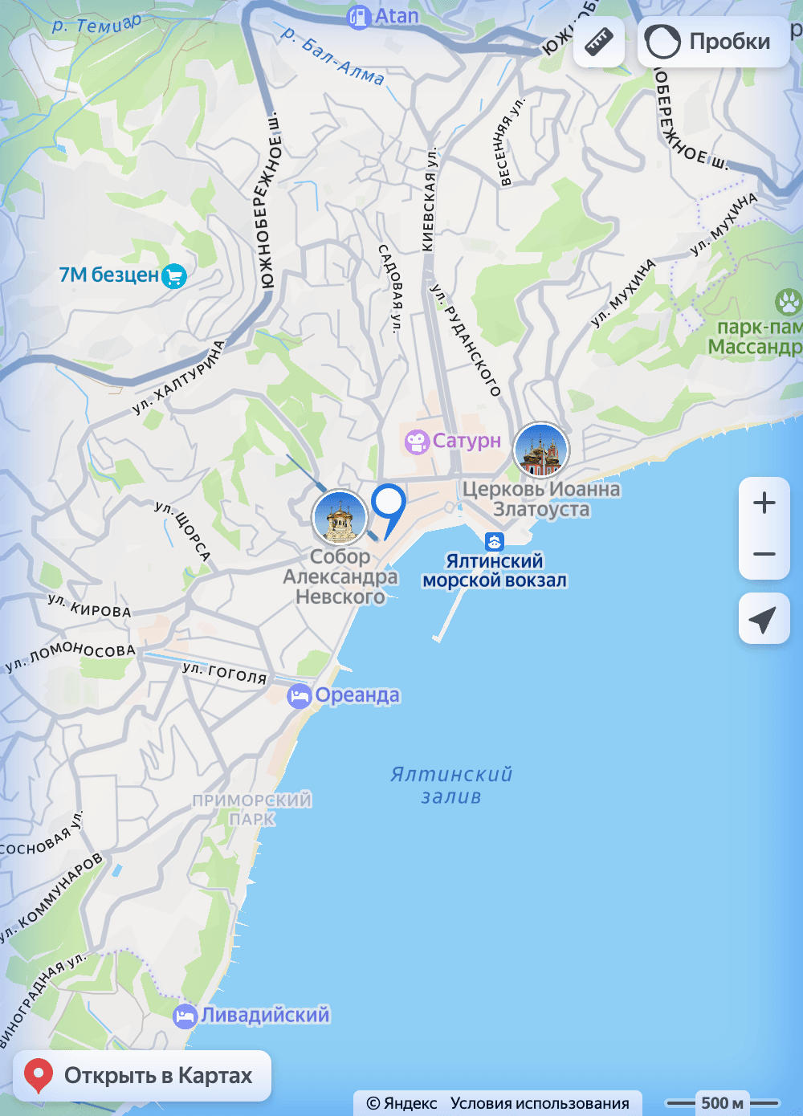Image resolution: width=803 pixels, height=1116 pixels.
Task: Zoom out with the minus button
Action: click(764, 554)
